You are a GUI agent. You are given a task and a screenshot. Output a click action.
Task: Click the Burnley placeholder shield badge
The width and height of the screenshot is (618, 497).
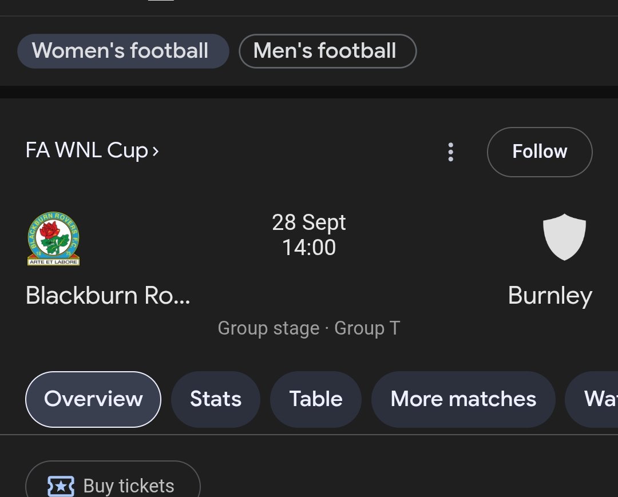(564, 237)
